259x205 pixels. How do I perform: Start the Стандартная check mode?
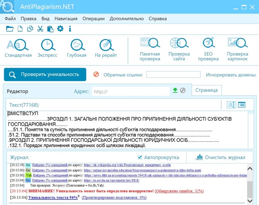click(x=18, y=48)
